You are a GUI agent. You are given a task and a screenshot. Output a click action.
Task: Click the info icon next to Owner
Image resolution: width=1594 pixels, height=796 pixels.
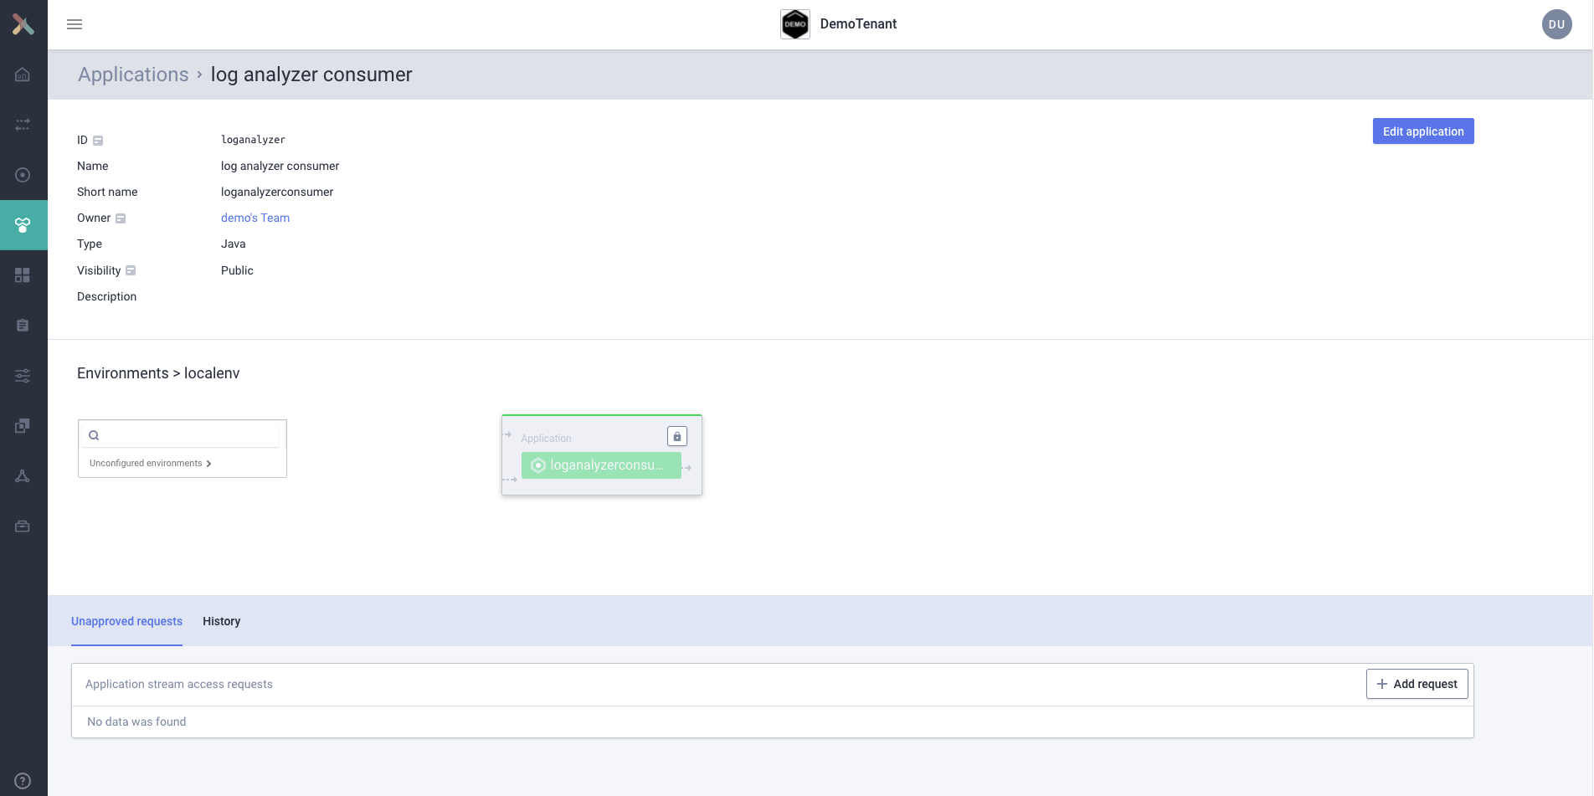(x=121, y=218)
